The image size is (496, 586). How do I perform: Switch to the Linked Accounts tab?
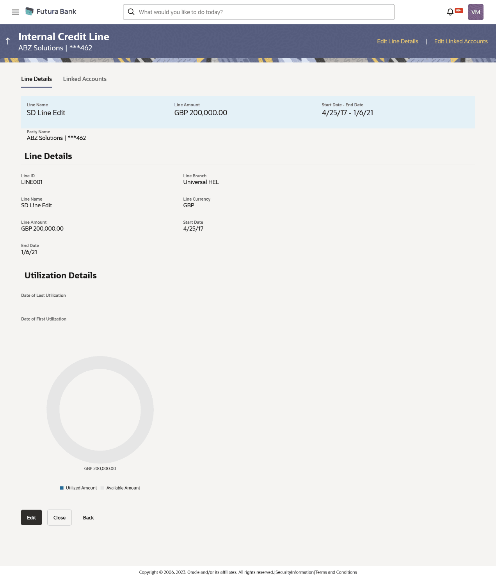coord(85,79)
